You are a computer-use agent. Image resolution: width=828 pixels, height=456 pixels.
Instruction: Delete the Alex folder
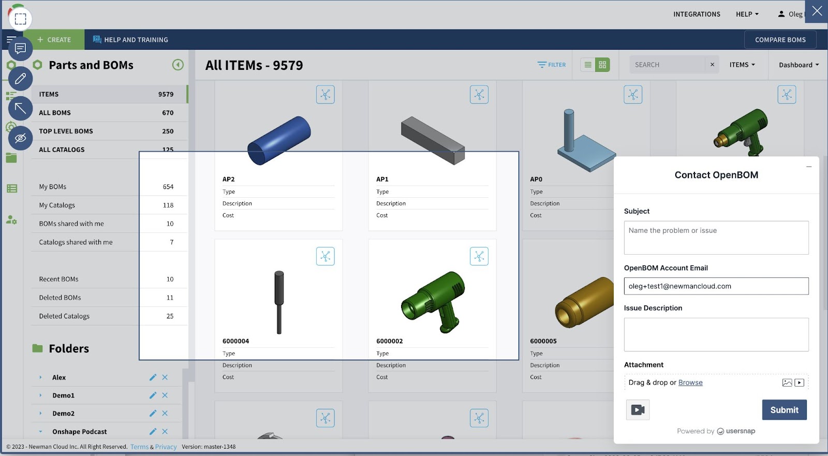165,377
